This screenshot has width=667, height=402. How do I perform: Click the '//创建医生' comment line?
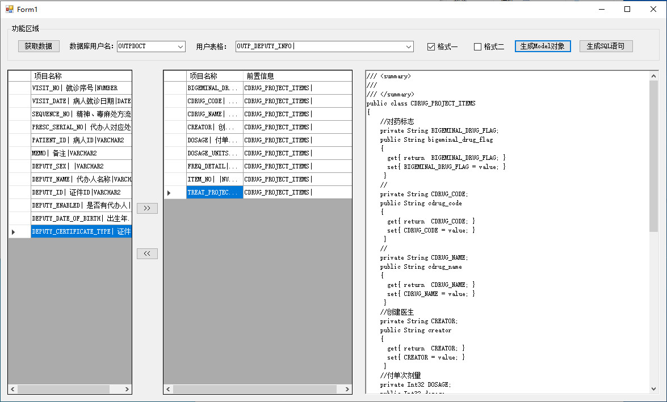coord(397,312)
